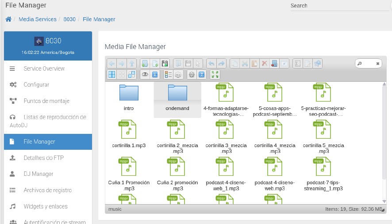Screen dimensions: 392x224
Task: Click the home icon in breadcrumb
Action: [x=8, y=19]
